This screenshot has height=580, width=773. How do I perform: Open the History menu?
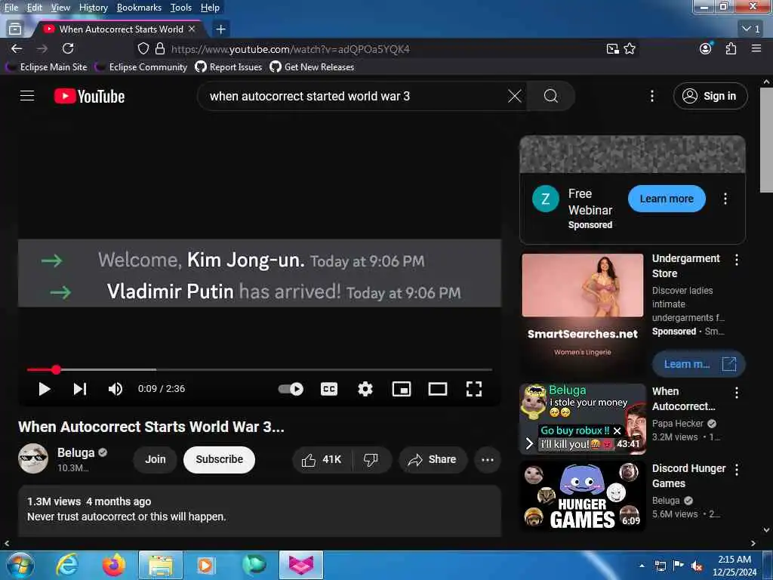93,8
